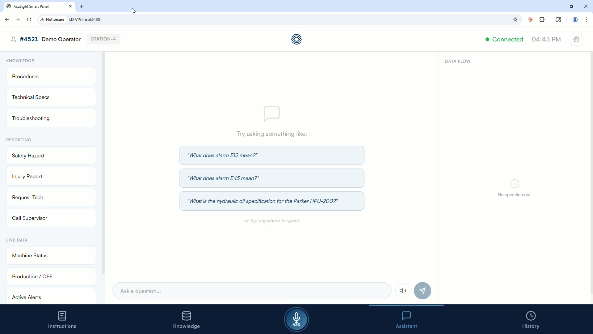Click the 04:43 PM clock text
The width and height of the screenshot is (593, 334).
(546, 39)
